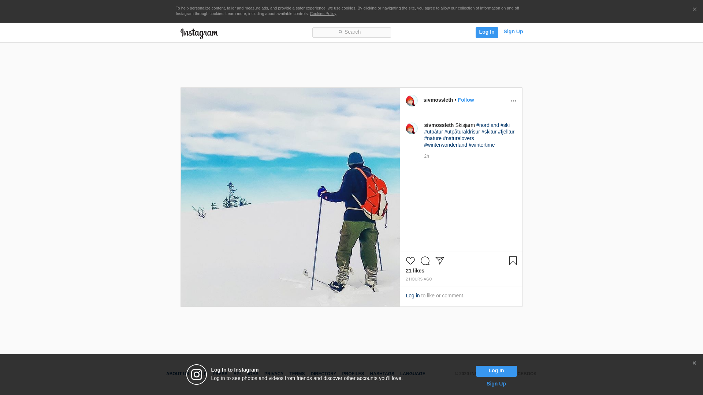Screen dimensions: 703x395
Task: Click the 21 likes count
Action: pyautogui.click(x=415, y=271)
